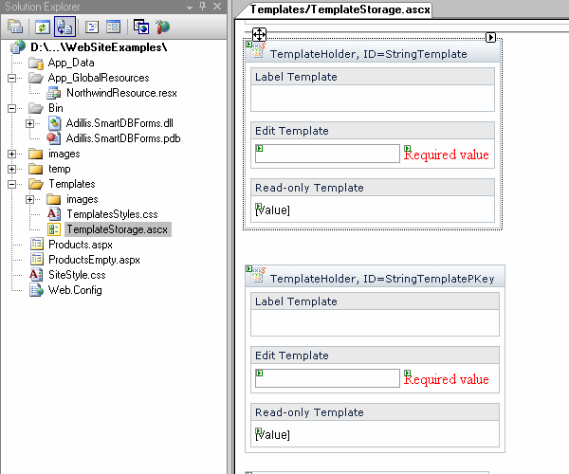
Task: Click Edit Template header in StringTemplatePKey
Action: tap(375, 355)
